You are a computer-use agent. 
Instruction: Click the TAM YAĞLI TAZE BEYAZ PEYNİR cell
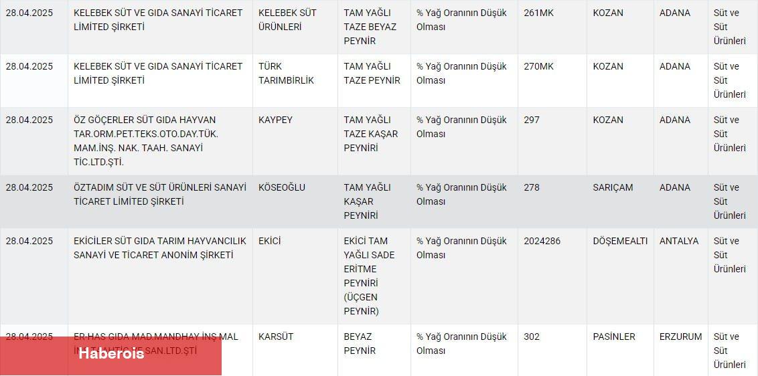(x=370, y=27)
